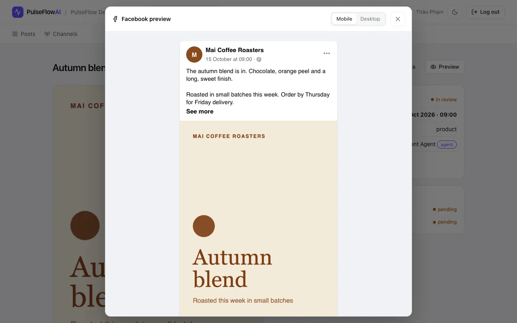Screen dimensions: 517x323
Task: Expand post text with See more
Action: click(x=200, y=111)
